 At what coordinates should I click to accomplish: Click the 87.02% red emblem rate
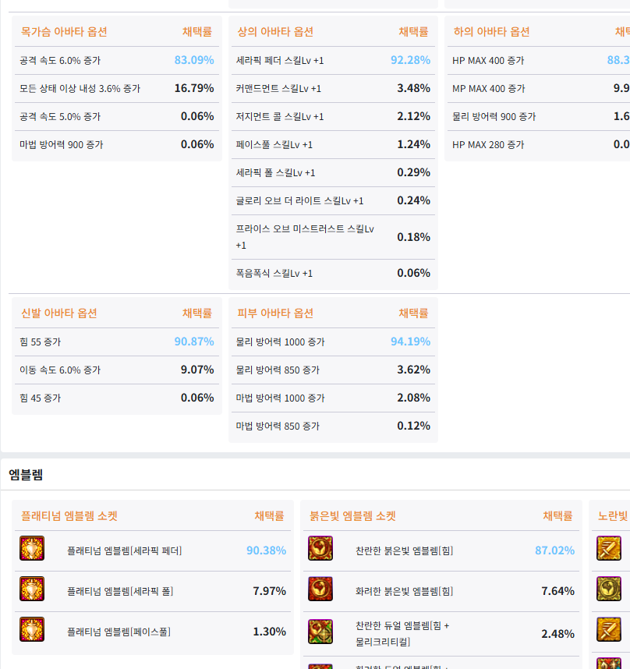point(554,550)
